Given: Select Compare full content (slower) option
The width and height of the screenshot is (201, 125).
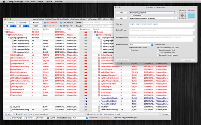Looking at the screenshot, I should tap(158, 55).
